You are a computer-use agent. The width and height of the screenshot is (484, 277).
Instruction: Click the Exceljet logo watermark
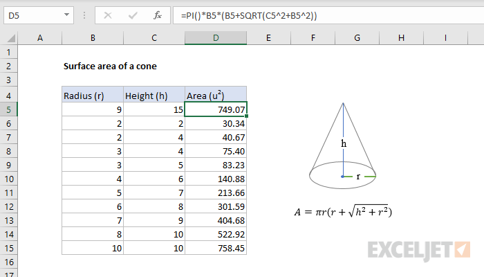(420, 249)
